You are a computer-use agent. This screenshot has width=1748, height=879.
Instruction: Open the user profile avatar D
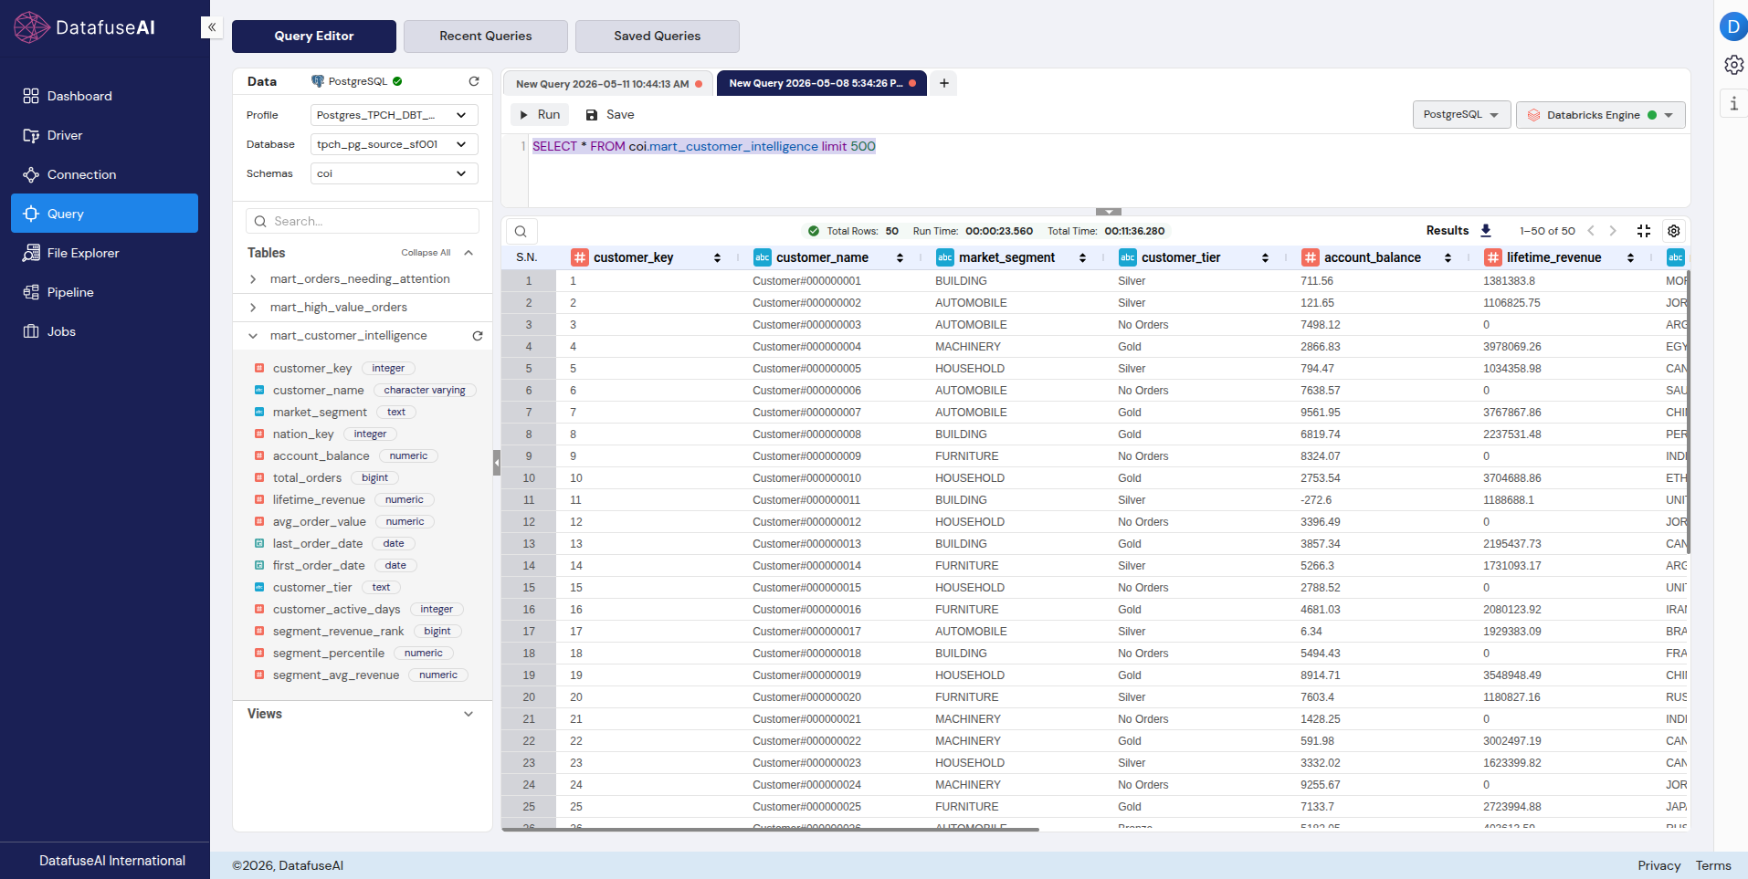click(x=1732, y=26)
